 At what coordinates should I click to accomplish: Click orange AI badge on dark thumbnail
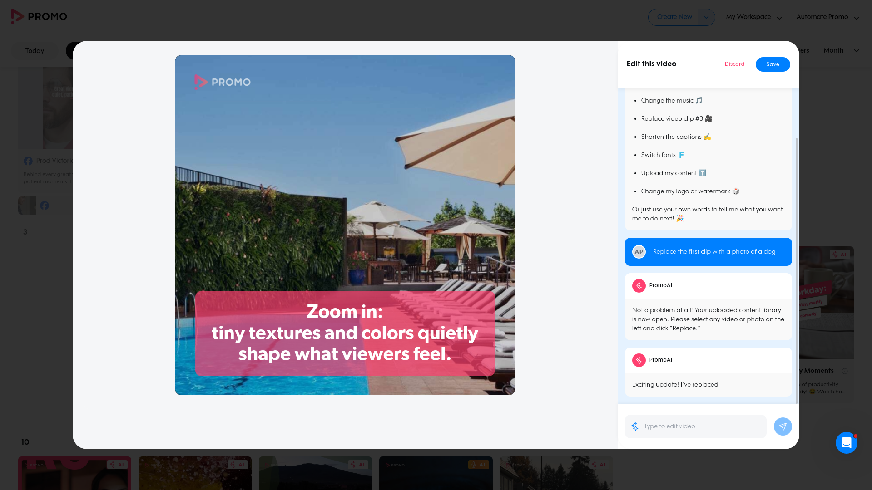pos(478,465)
